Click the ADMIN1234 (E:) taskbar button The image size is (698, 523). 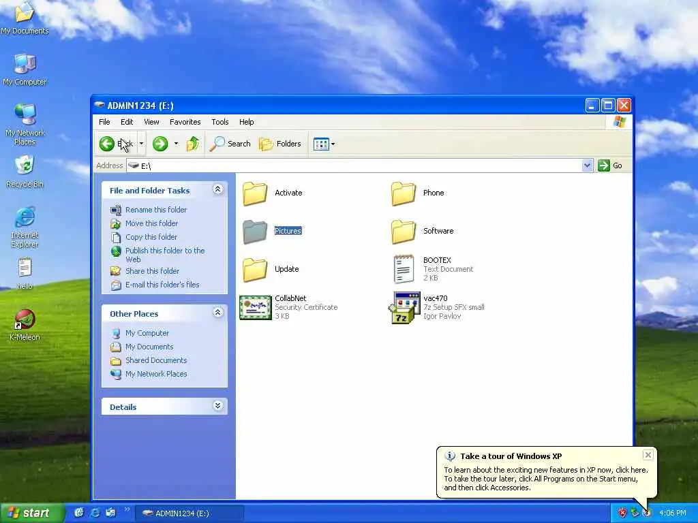(x=189, y=513)
